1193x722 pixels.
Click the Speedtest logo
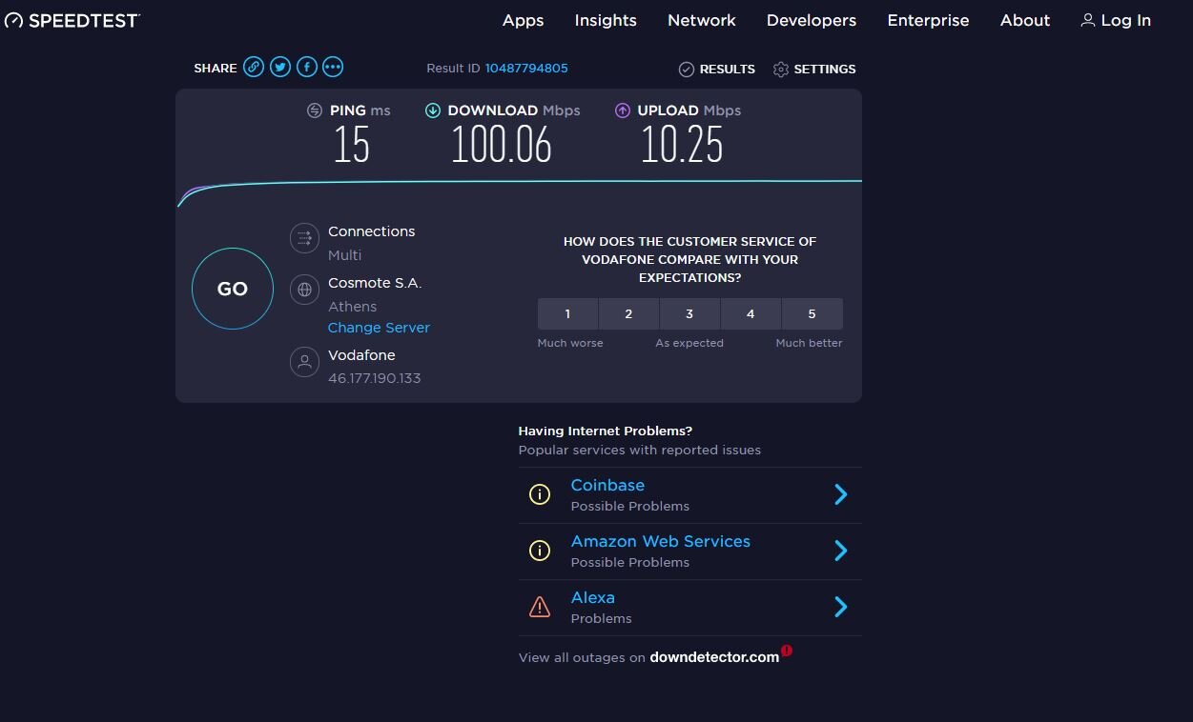(72, 20)
